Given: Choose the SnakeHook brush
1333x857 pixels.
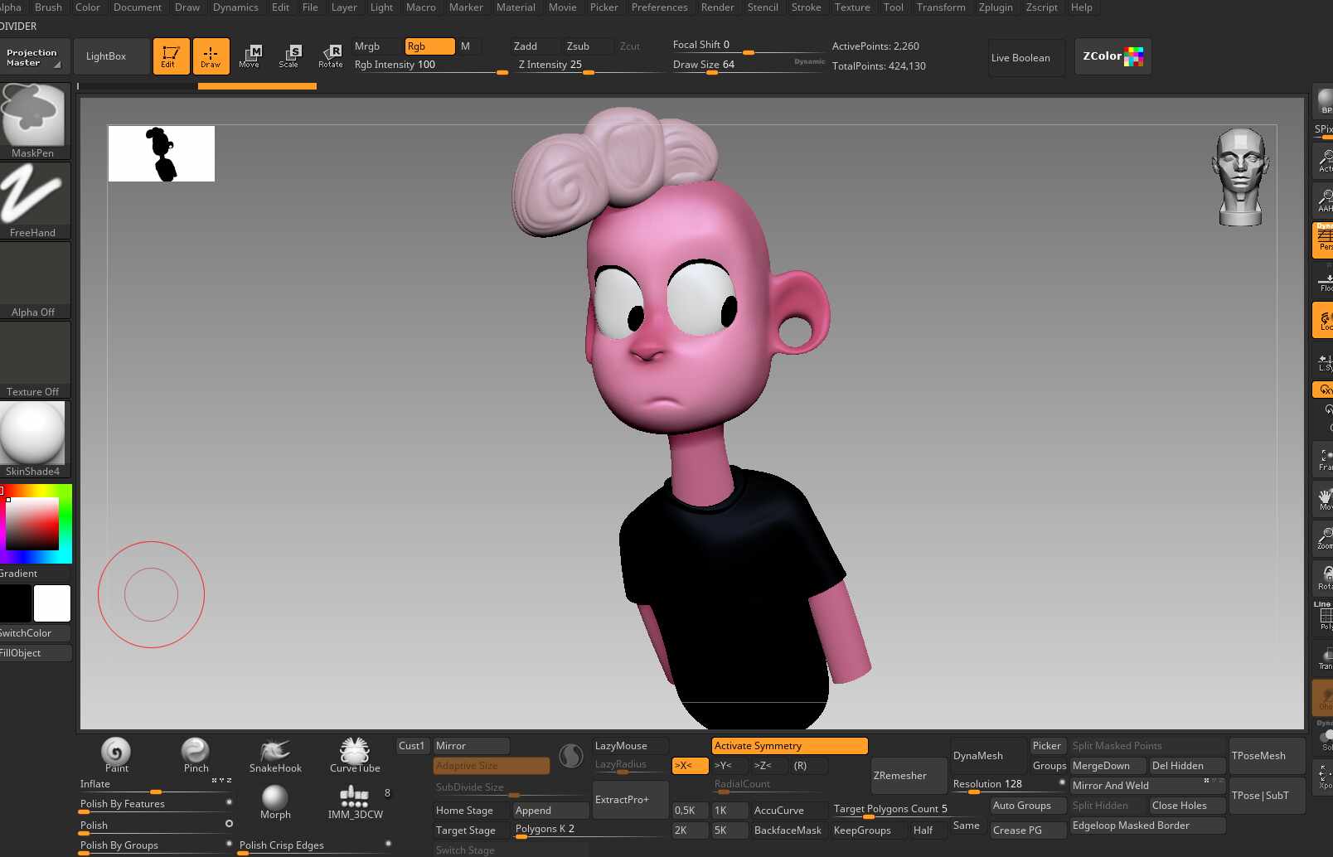Looking at the screenshot, I should point(275,756).
